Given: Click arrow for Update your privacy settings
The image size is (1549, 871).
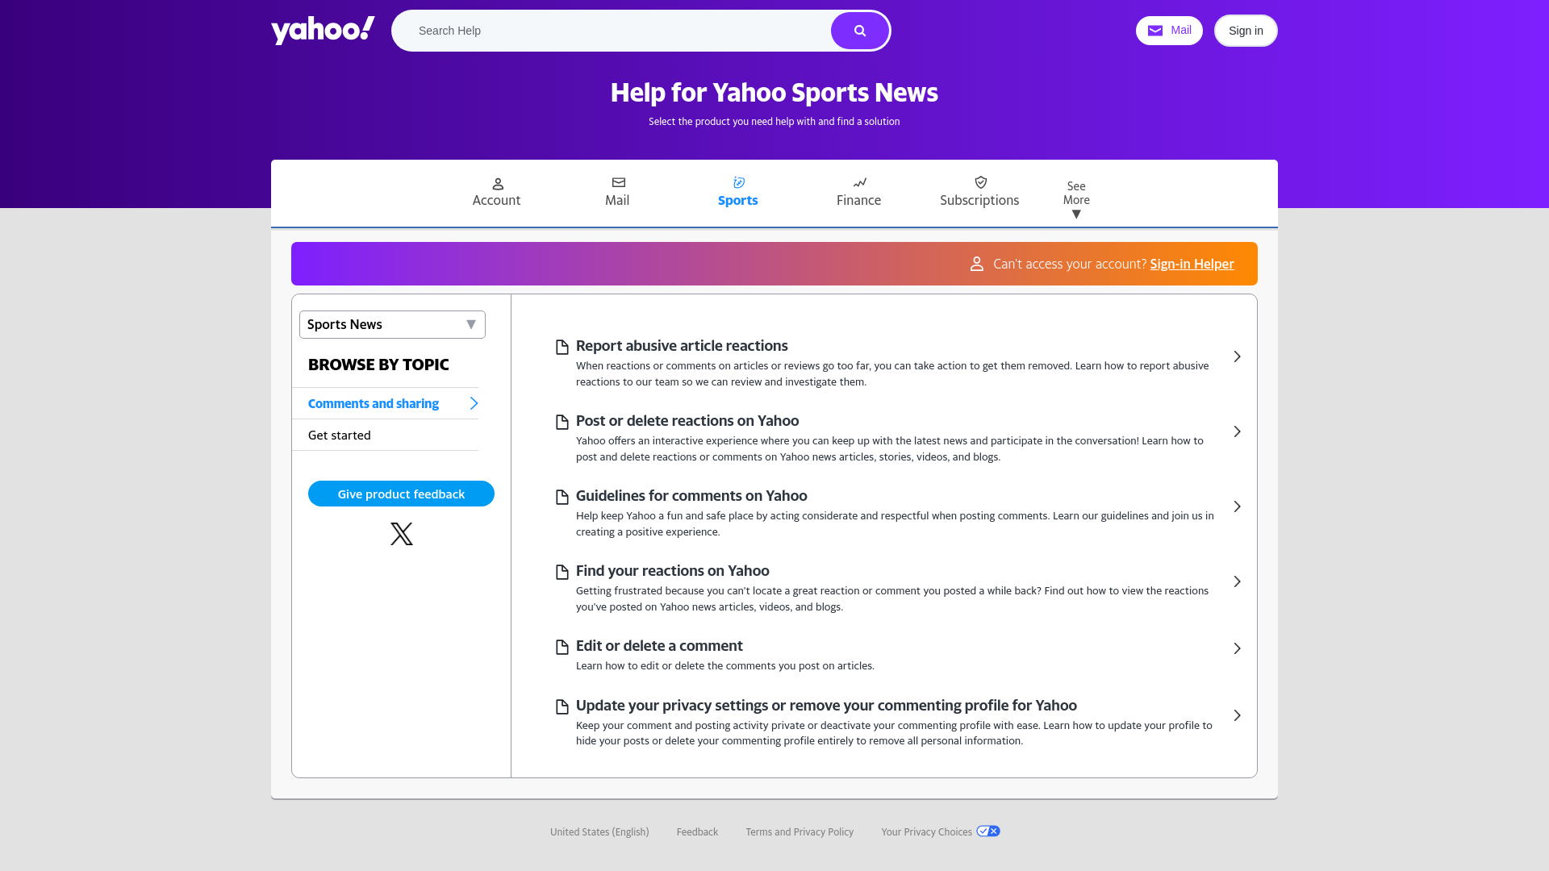Looking at the screenshot, I should [x=1237, y=715].
